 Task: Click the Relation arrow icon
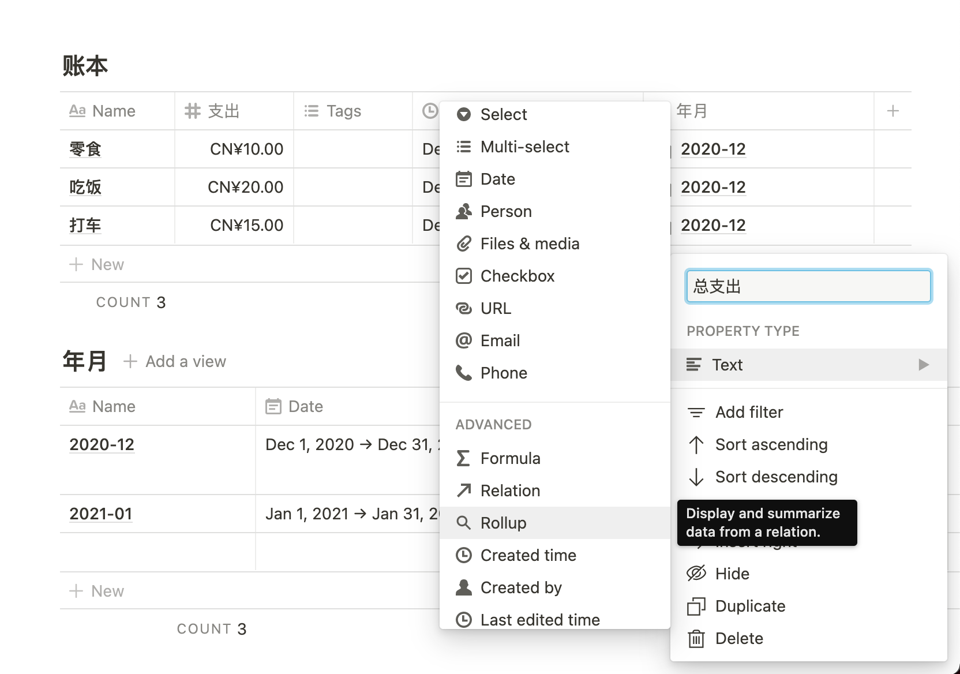463,490
